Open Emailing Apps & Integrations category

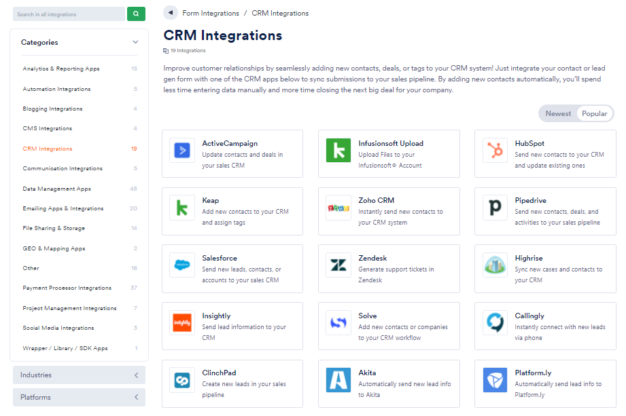tap(79, 208)
